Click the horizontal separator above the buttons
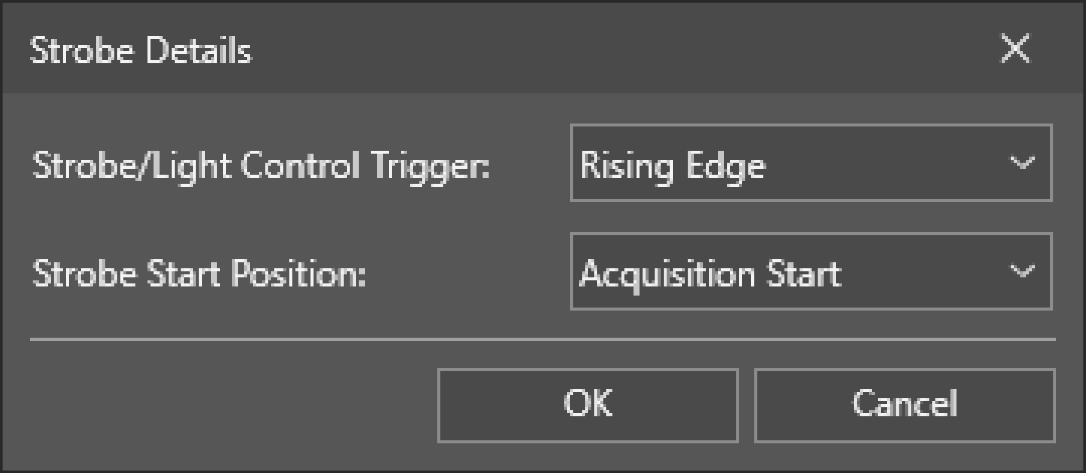Image resolution: width=1086 pixels, height=473 pixels. point(542,339)
